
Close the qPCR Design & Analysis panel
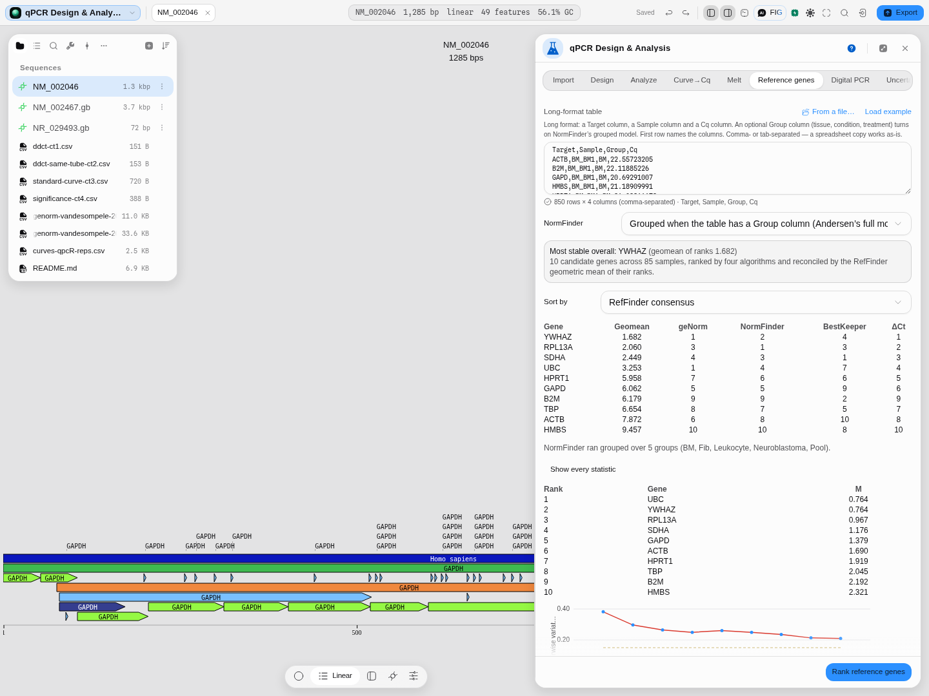point(905,48)
